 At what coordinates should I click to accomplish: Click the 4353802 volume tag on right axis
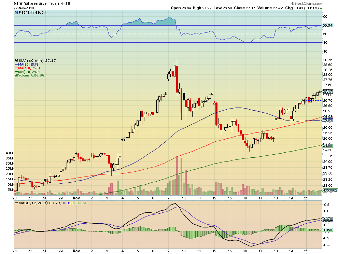click(329, 190)
